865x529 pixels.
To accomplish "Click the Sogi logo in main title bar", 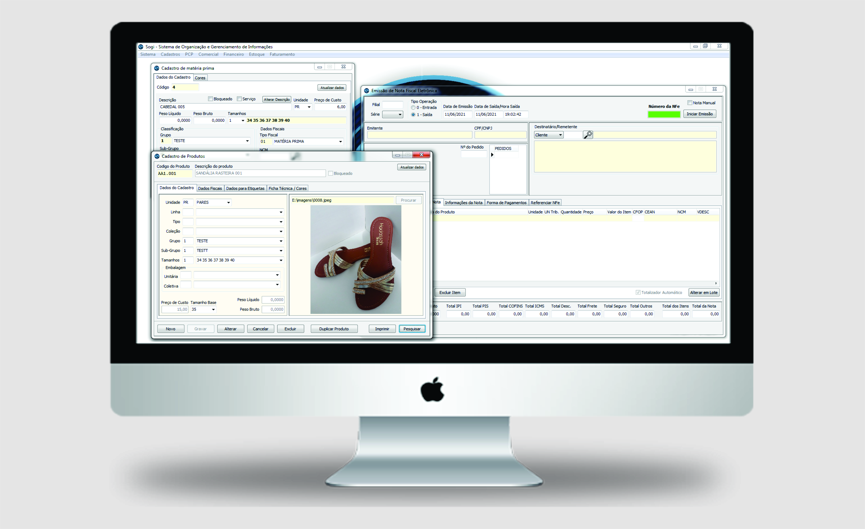I will (x=141, y=47).
